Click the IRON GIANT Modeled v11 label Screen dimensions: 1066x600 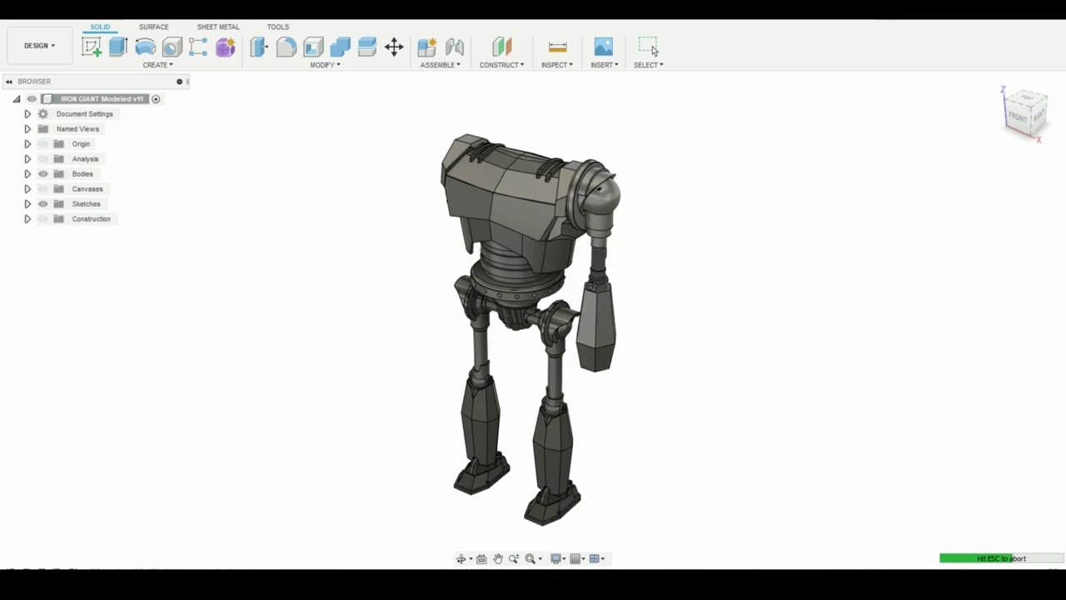pyautogui.click(x=102, y=99)
